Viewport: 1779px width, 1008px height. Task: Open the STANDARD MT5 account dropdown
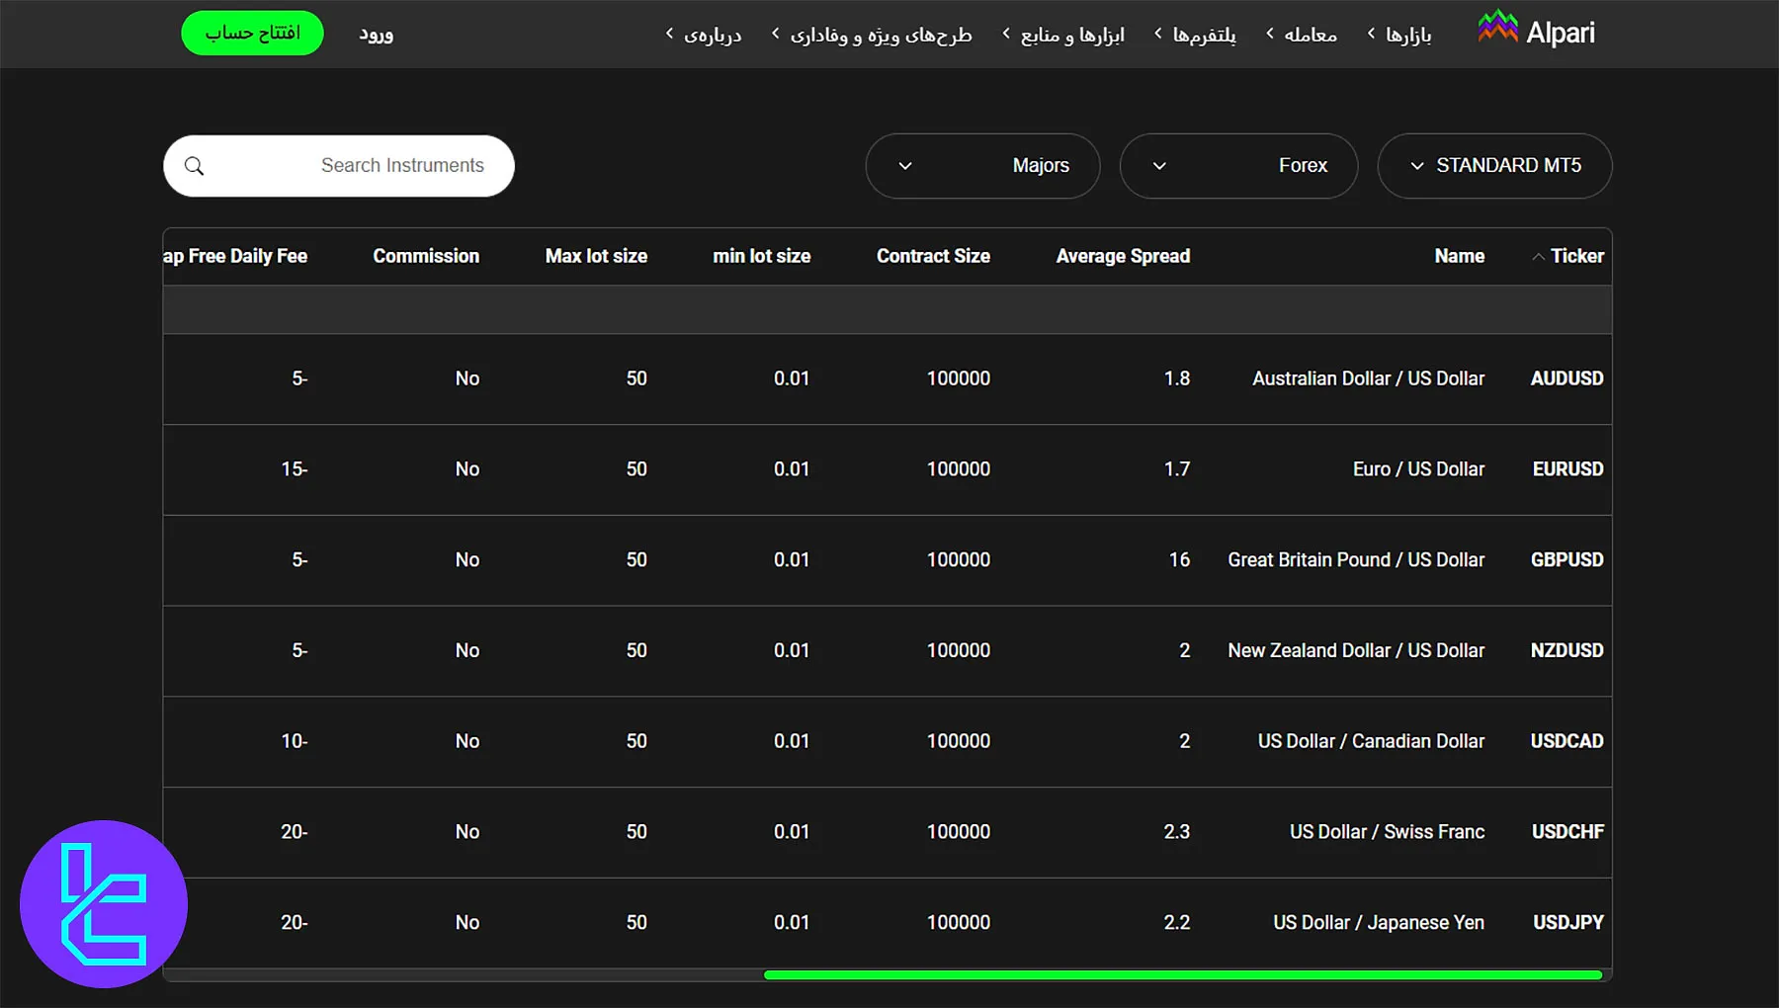[1494, 166]
